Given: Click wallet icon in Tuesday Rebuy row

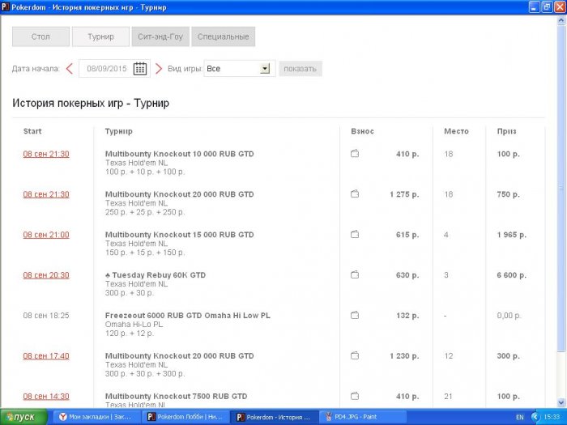Looking at the screenshot, I should 355,275.
